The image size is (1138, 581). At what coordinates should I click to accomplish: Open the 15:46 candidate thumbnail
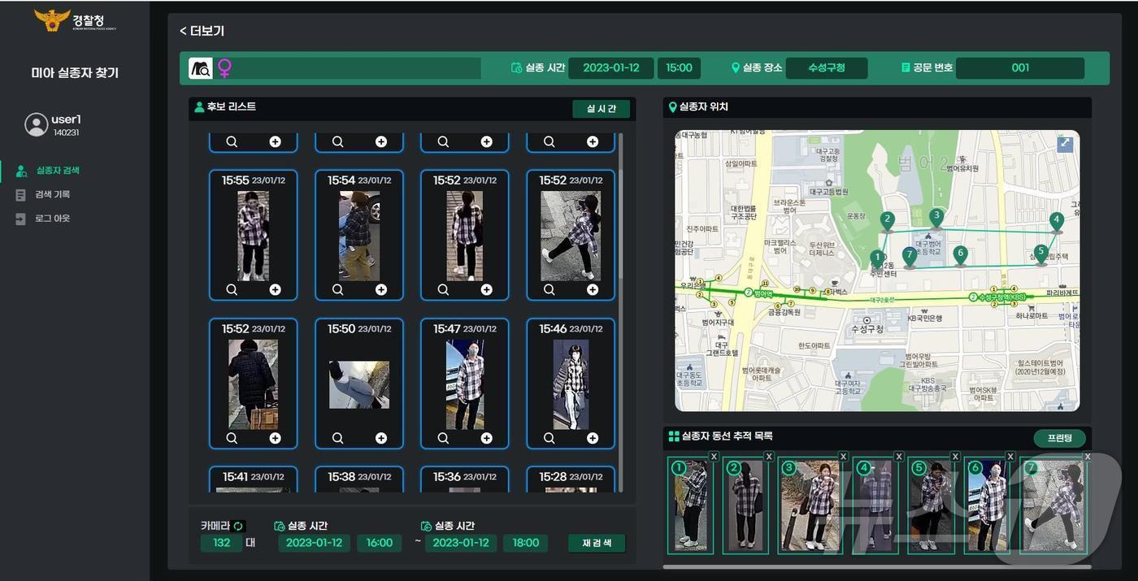[x=570, y=384]
